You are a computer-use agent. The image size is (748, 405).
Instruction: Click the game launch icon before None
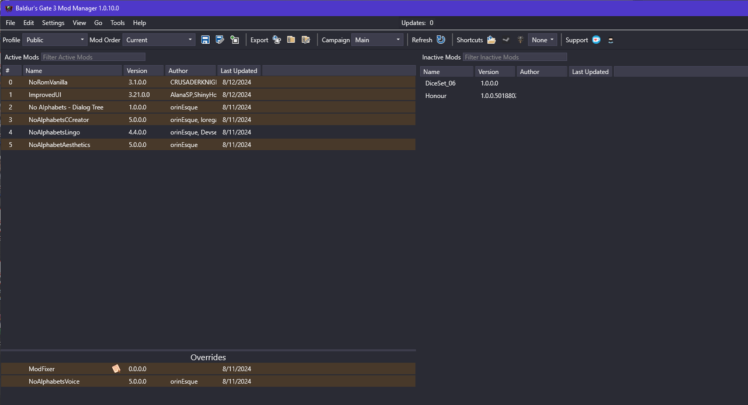coord(520,40)
